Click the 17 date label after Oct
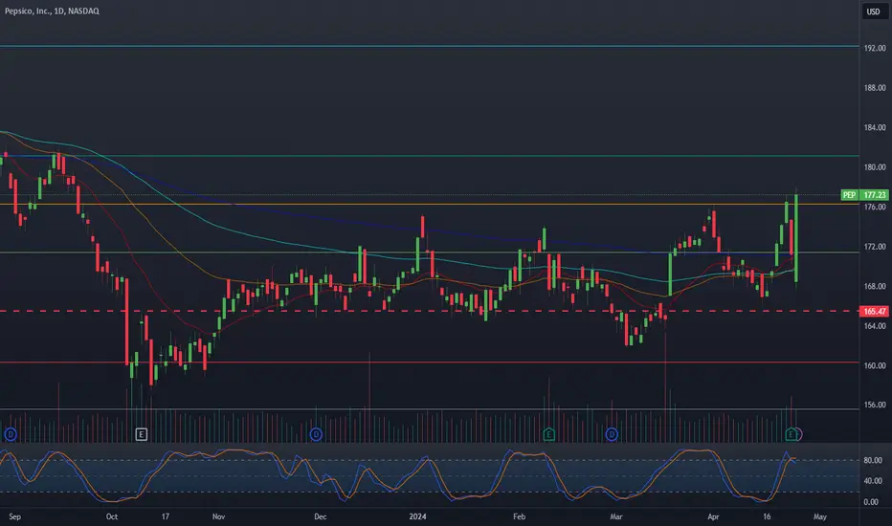The image size is (892, 526). coord(165,516)
